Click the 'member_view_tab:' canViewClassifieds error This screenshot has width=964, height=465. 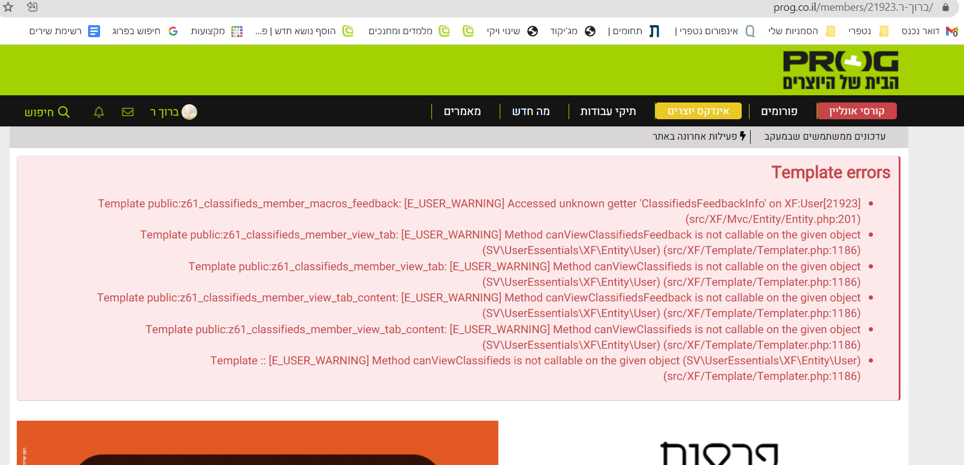point(525,274)
